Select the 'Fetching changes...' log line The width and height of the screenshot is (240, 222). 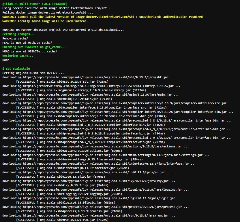pos(18,34)
